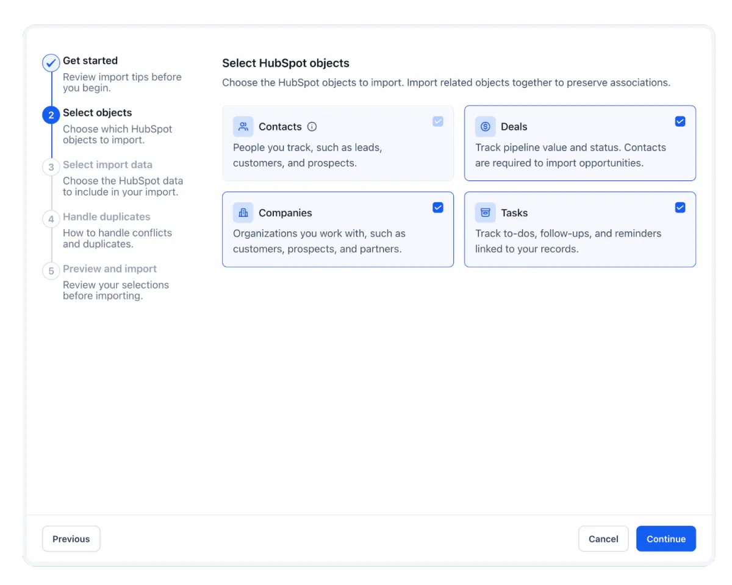Click the Tasks archive box icon
The height and width of the screenshot is (585, 732).
pyautogui.click(x=486, y=213)
